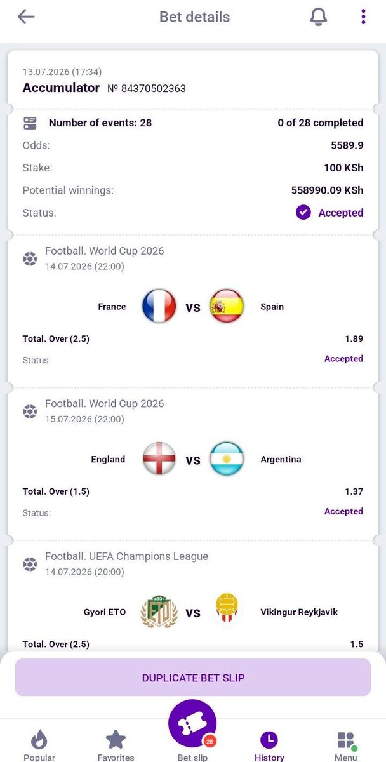Tap the back arrow icon

tap(26, 17)
